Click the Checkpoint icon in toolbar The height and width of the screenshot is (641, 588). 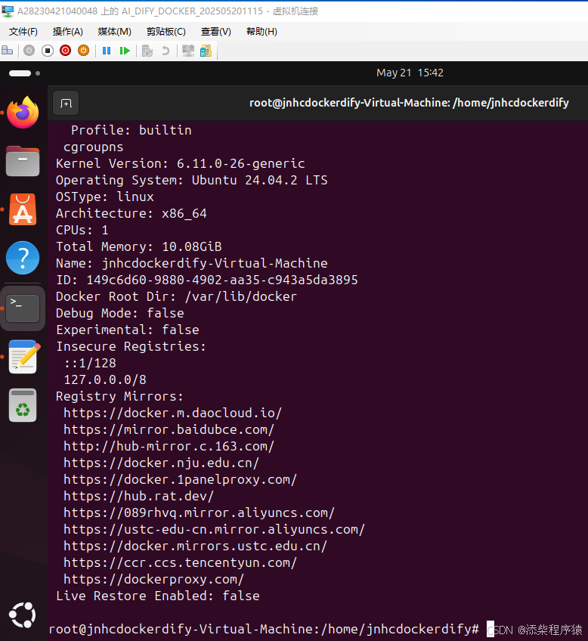[147, 51]
